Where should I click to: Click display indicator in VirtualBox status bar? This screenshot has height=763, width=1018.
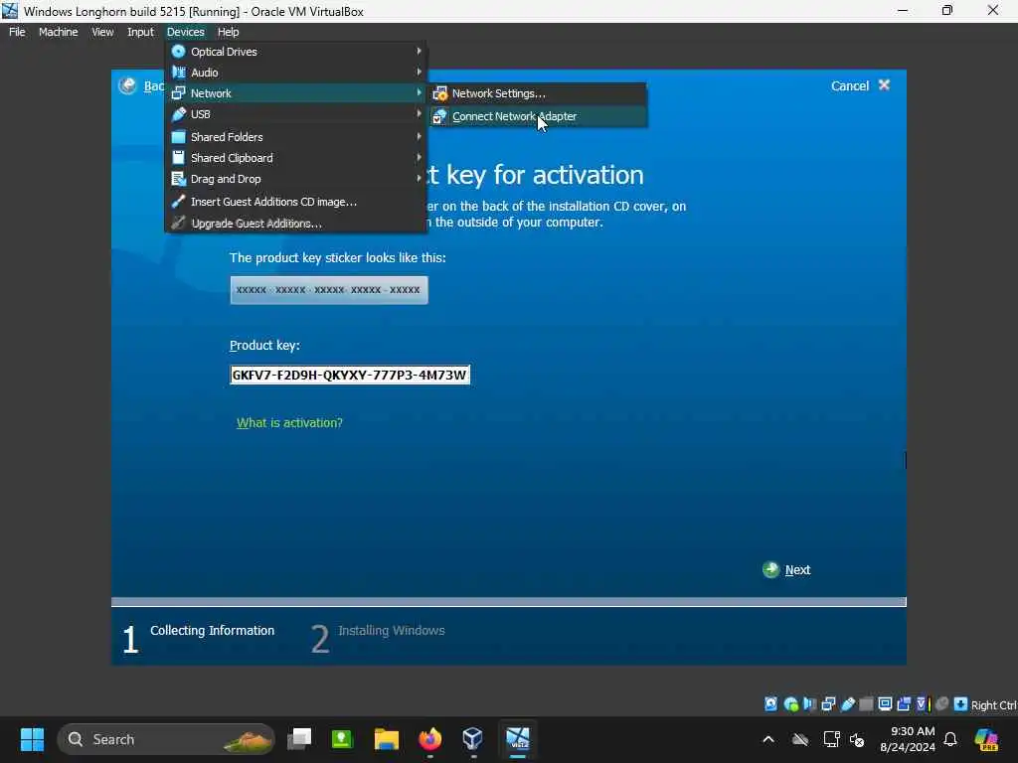click(885, 704)
